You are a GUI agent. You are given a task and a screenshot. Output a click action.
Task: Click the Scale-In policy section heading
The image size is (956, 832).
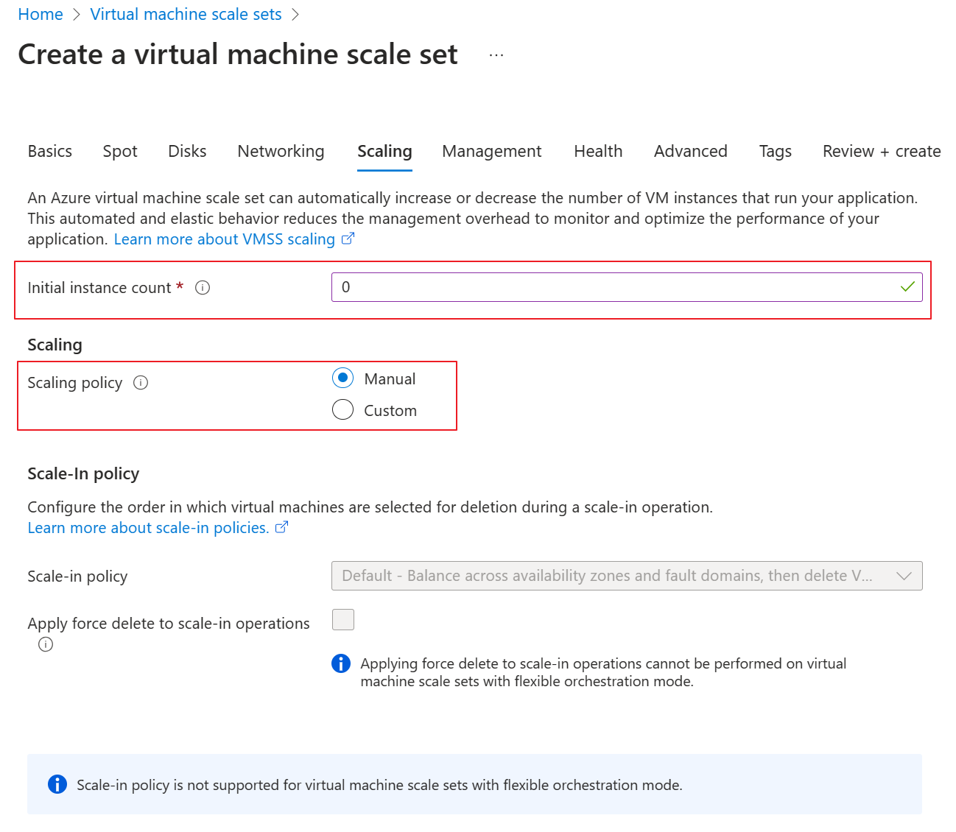coord(83,473)
